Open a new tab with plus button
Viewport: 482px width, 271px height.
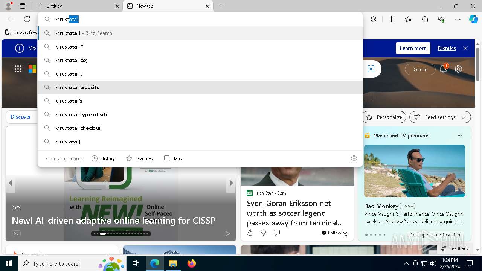click(221, 6)
